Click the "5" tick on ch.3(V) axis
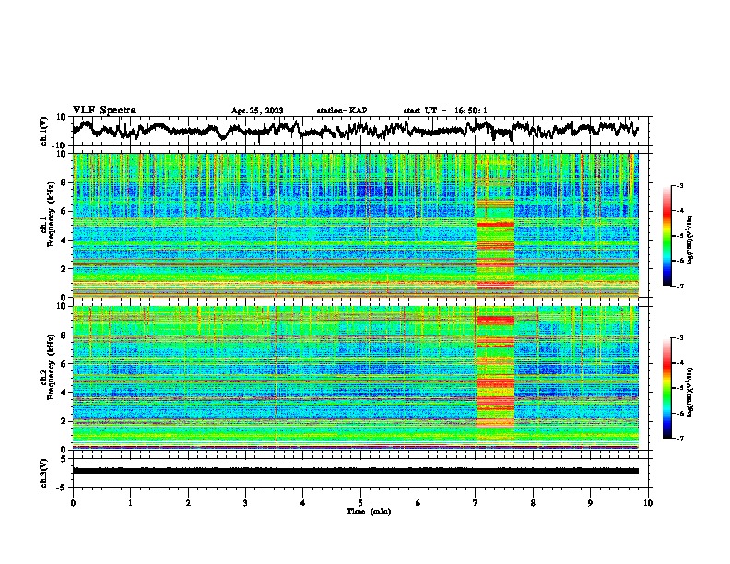Viewport: 730px width, 564px height. 65,459
